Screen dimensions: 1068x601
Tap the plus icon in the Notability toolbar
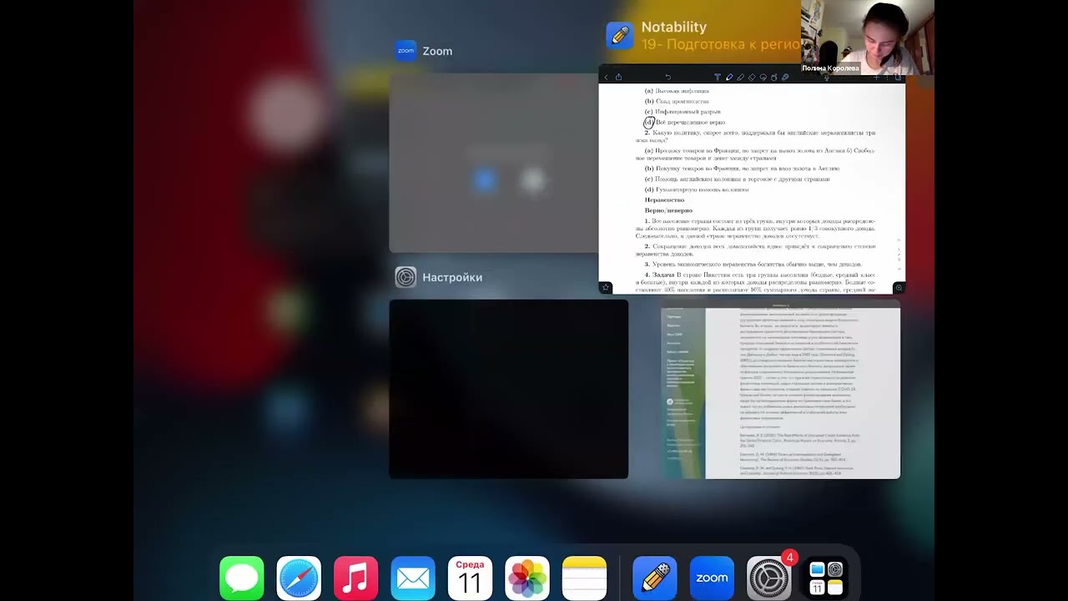(876, 78)
